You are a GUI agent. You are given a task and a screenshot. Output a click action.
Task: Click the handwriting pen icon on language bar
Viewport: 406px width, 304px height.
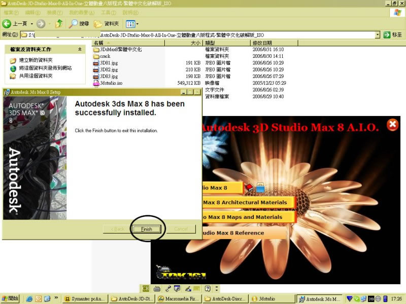pos(188,288)
